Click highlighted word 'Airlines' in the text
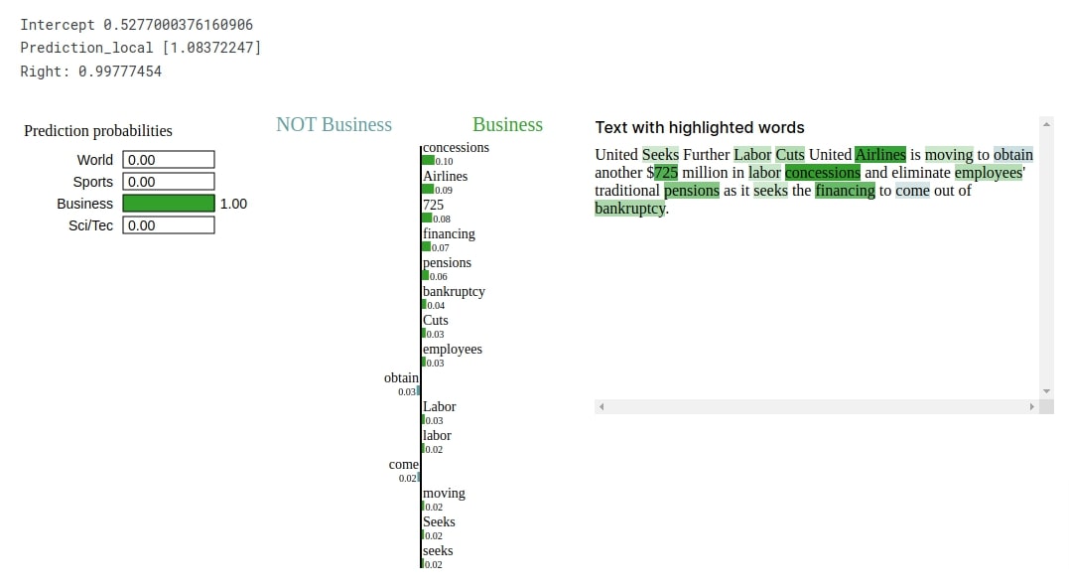 [880, 155]
